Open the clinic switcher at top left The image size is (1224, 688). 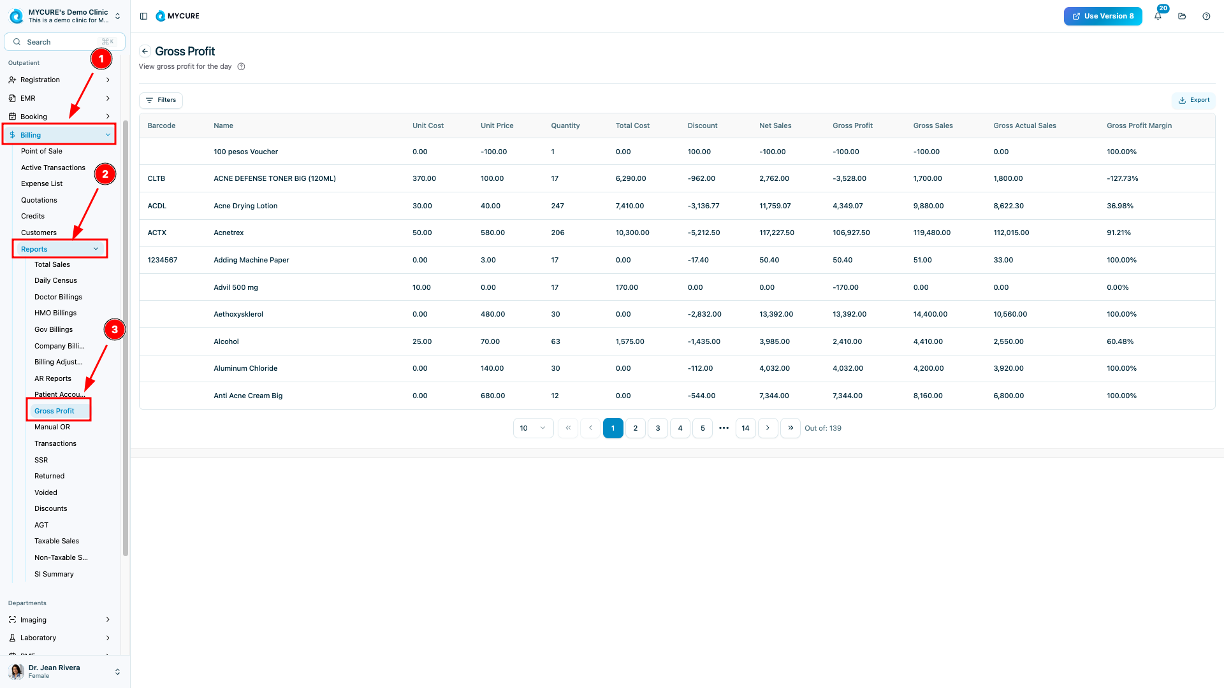point(65,16)
